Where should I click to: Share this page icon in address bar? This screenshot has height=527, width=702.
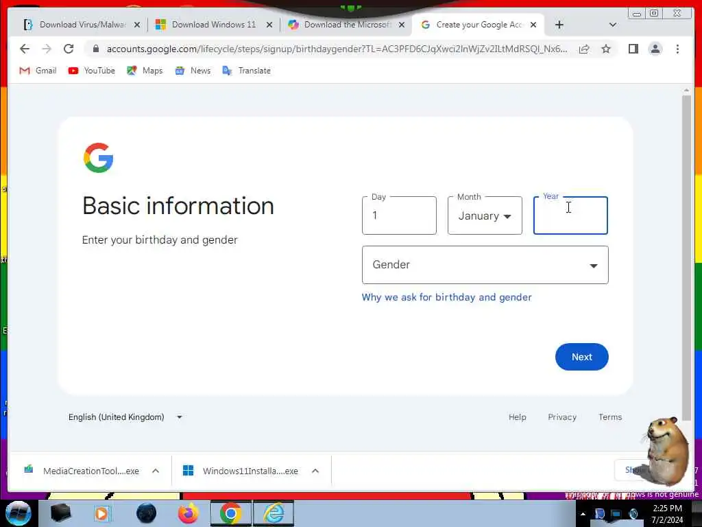pyautogui.click(x=584, y=49)
